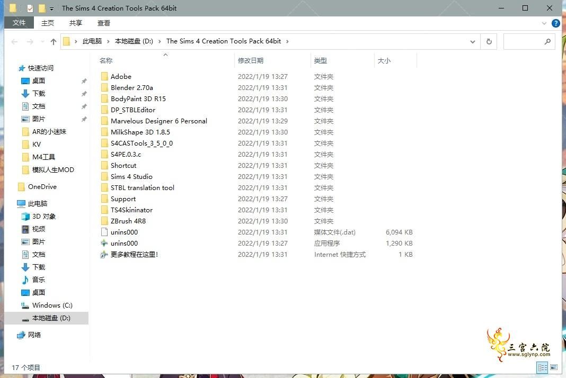The height and width of the screenshot is (378, 566).
Task: Expand breadcrumb chevron after The Sims 4 folder
Action: point(287,41)
